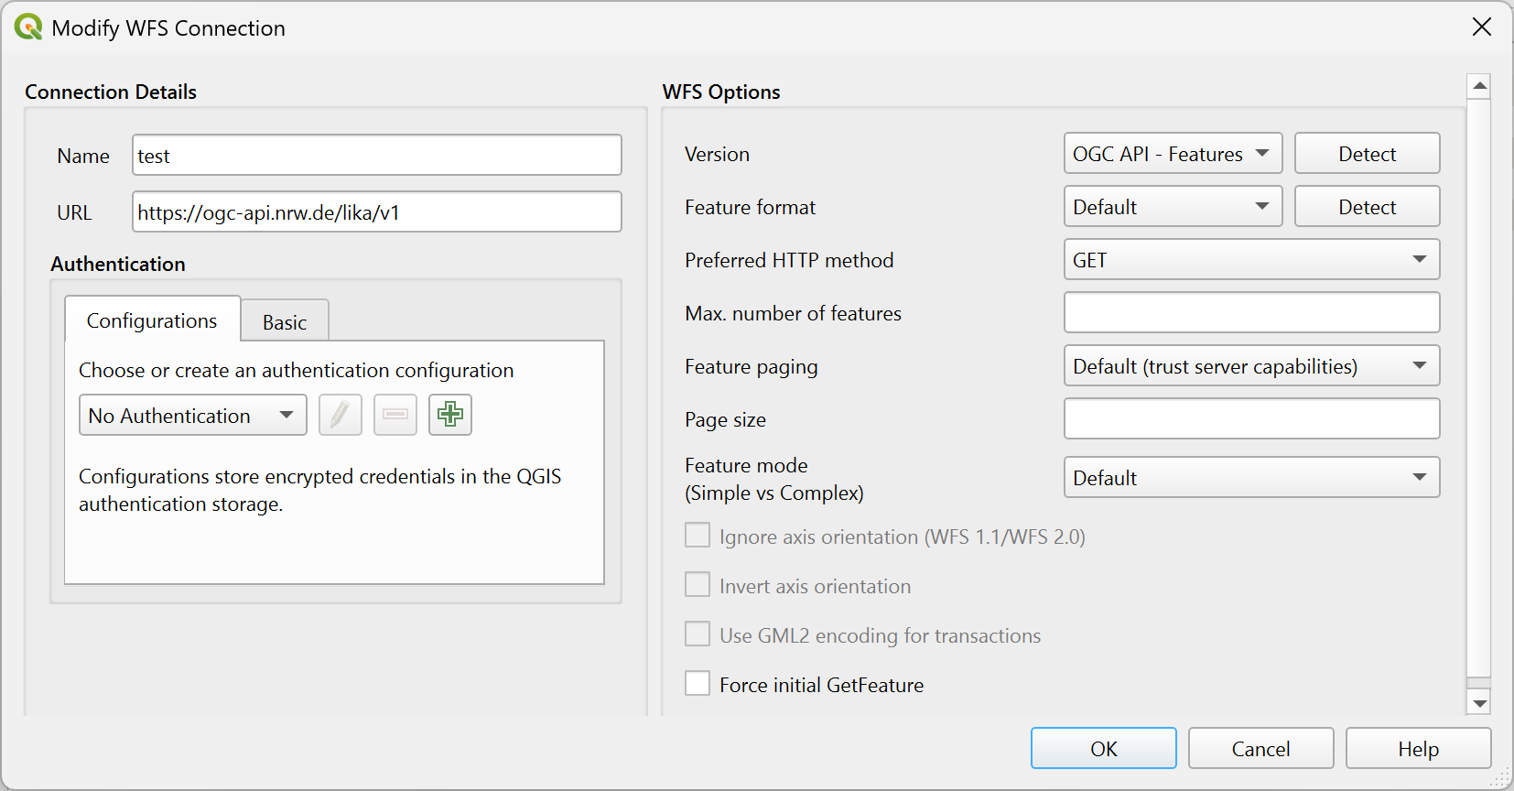Click the scrollbar down arrow in WFS Options
The image size is (1514, 791).
tap(1479, 703)
